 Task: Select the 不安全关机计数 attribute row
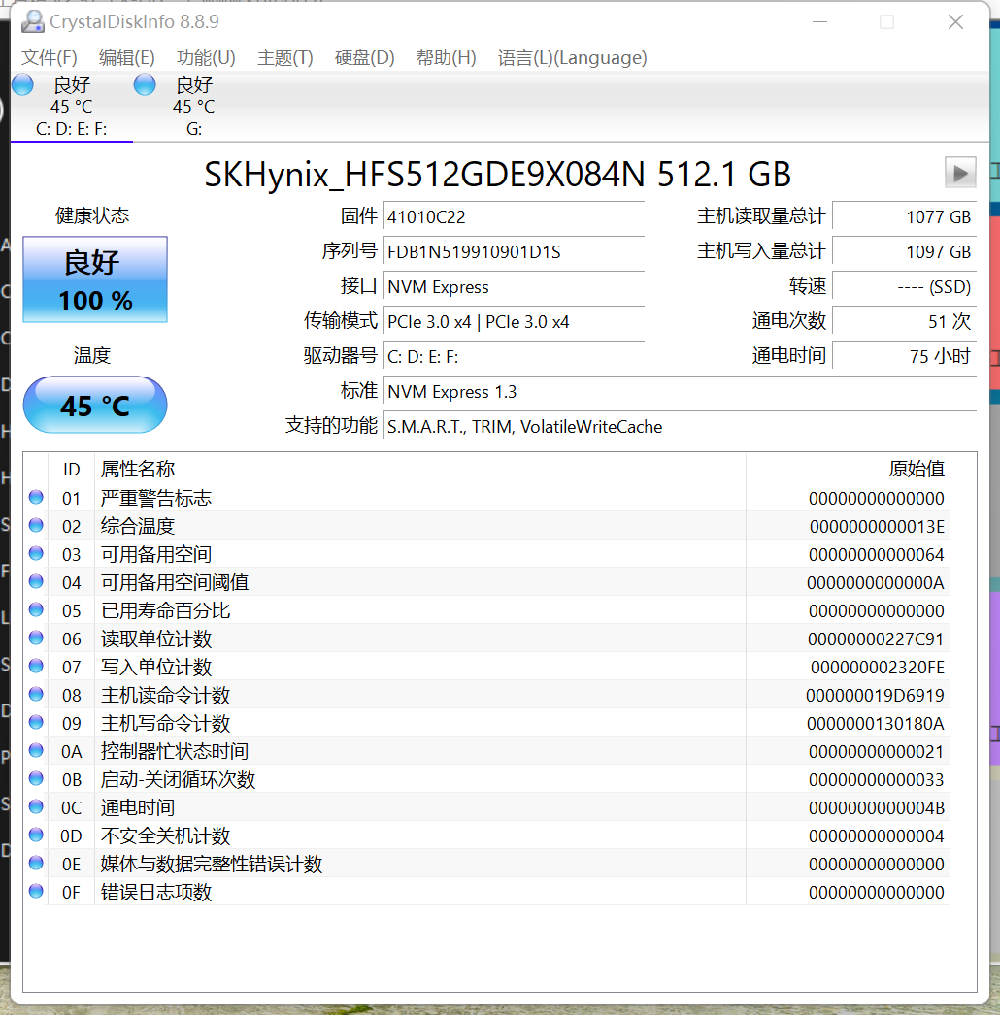point(486,835)
